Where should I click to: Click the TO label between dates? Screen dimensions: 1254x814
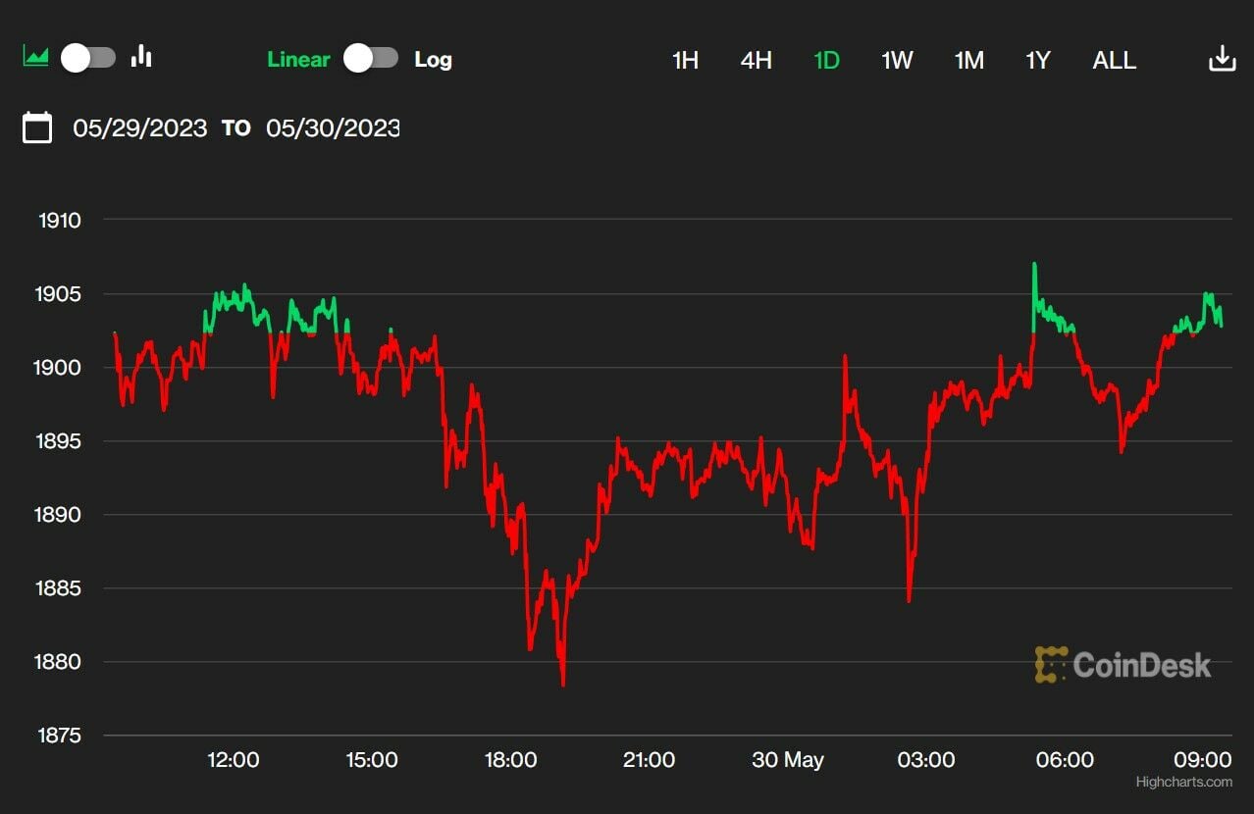click(235, 128)
